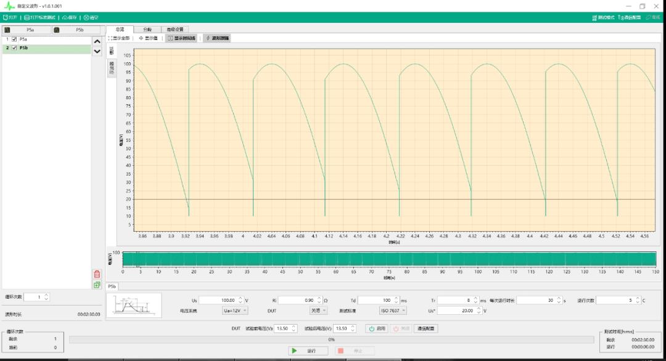Open the Ua=12V voltage system dropdown
The height and width of the screenshot is (361, 666).
(x=235, y=310)
